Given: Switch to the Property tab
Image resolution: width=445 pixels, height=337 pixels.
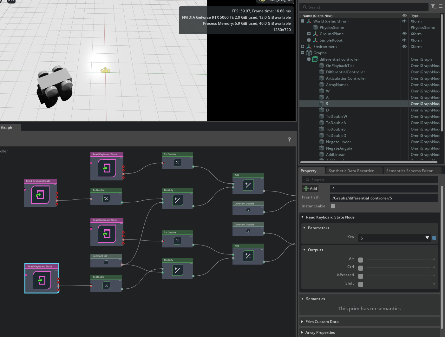Looking at the screenshot, I should click(309, 171).
